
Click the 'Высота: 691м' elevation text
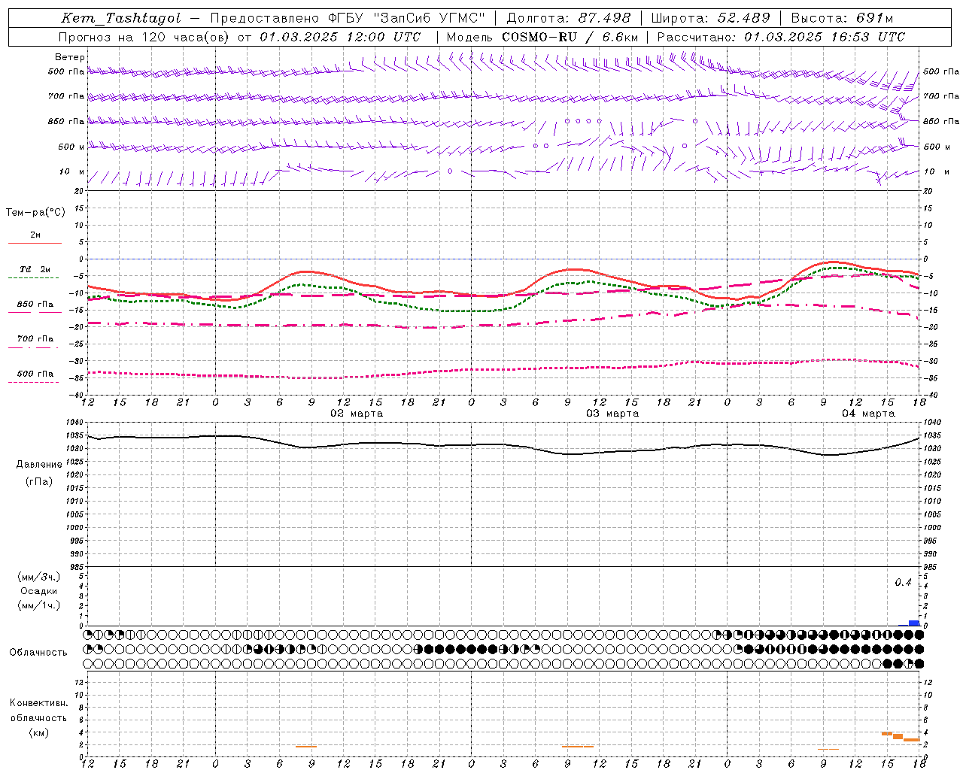(x=843, y=18)
